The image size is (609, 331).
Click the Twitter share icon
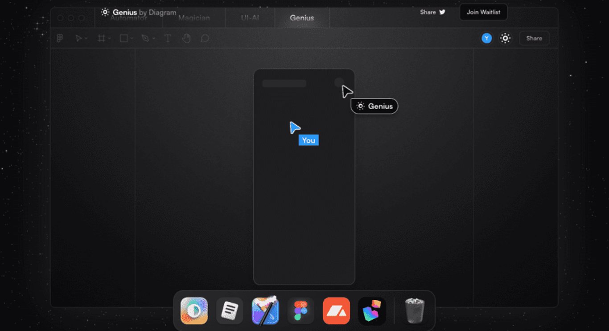coord(442,12)
